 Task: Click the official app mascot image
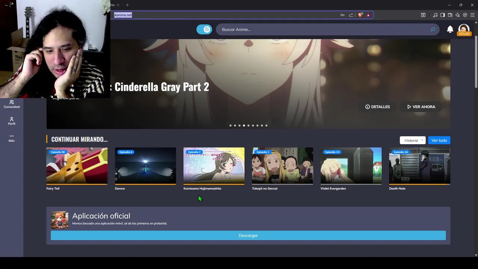60,220
